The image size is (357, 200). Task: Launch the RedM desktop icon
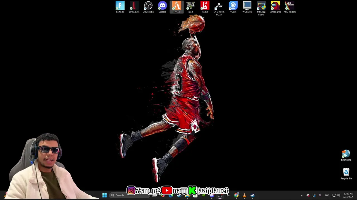[x=205, y=7]
